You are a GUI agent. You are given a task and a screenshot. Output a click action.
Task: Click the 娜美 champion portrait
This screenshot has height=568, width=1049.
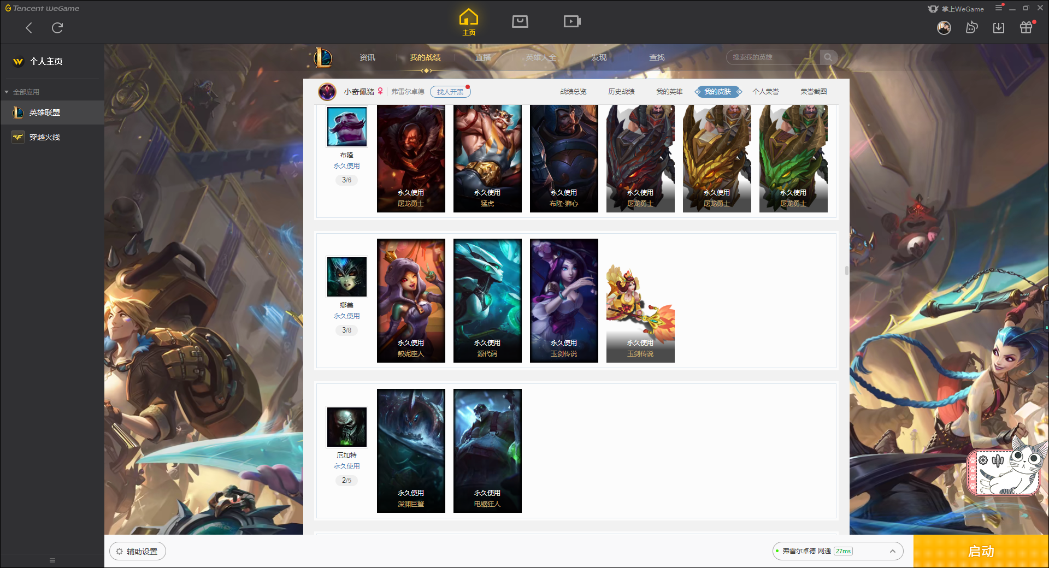346,276
